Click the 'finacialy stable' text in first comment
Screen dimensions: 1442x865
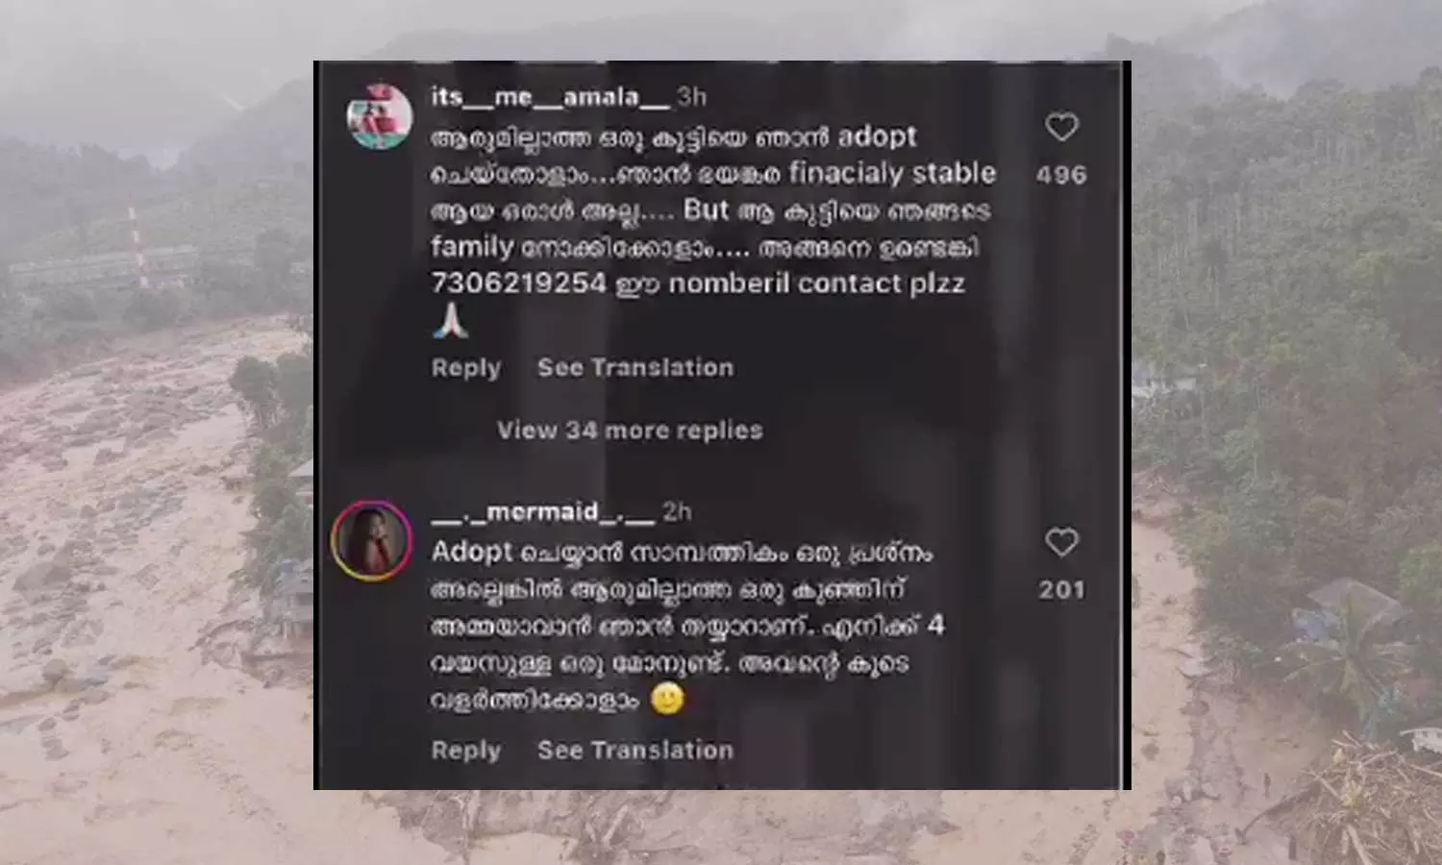point(892,173)
